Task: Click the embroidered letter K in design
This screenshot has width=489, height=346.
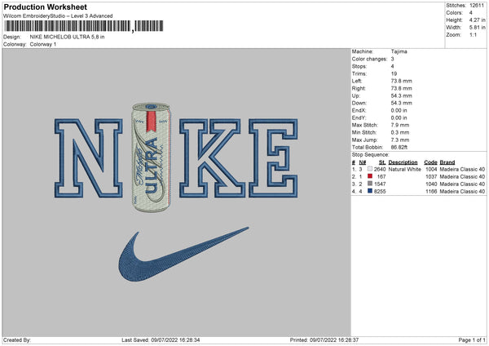Action: tap(212, 158)
